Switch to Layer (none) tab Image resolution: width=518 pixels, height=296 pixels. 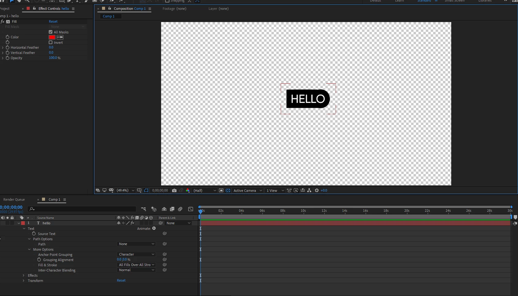click(218, 9)
